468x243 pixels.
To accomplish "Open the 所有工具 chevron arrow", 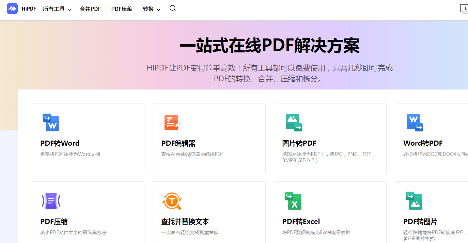I will click(x=70, y=10).
